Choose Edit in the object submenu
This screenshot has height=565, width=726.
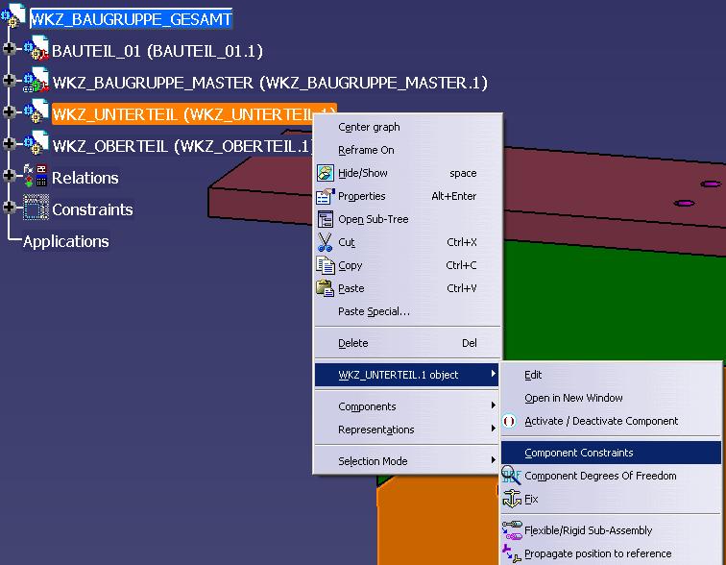[611, 375]
